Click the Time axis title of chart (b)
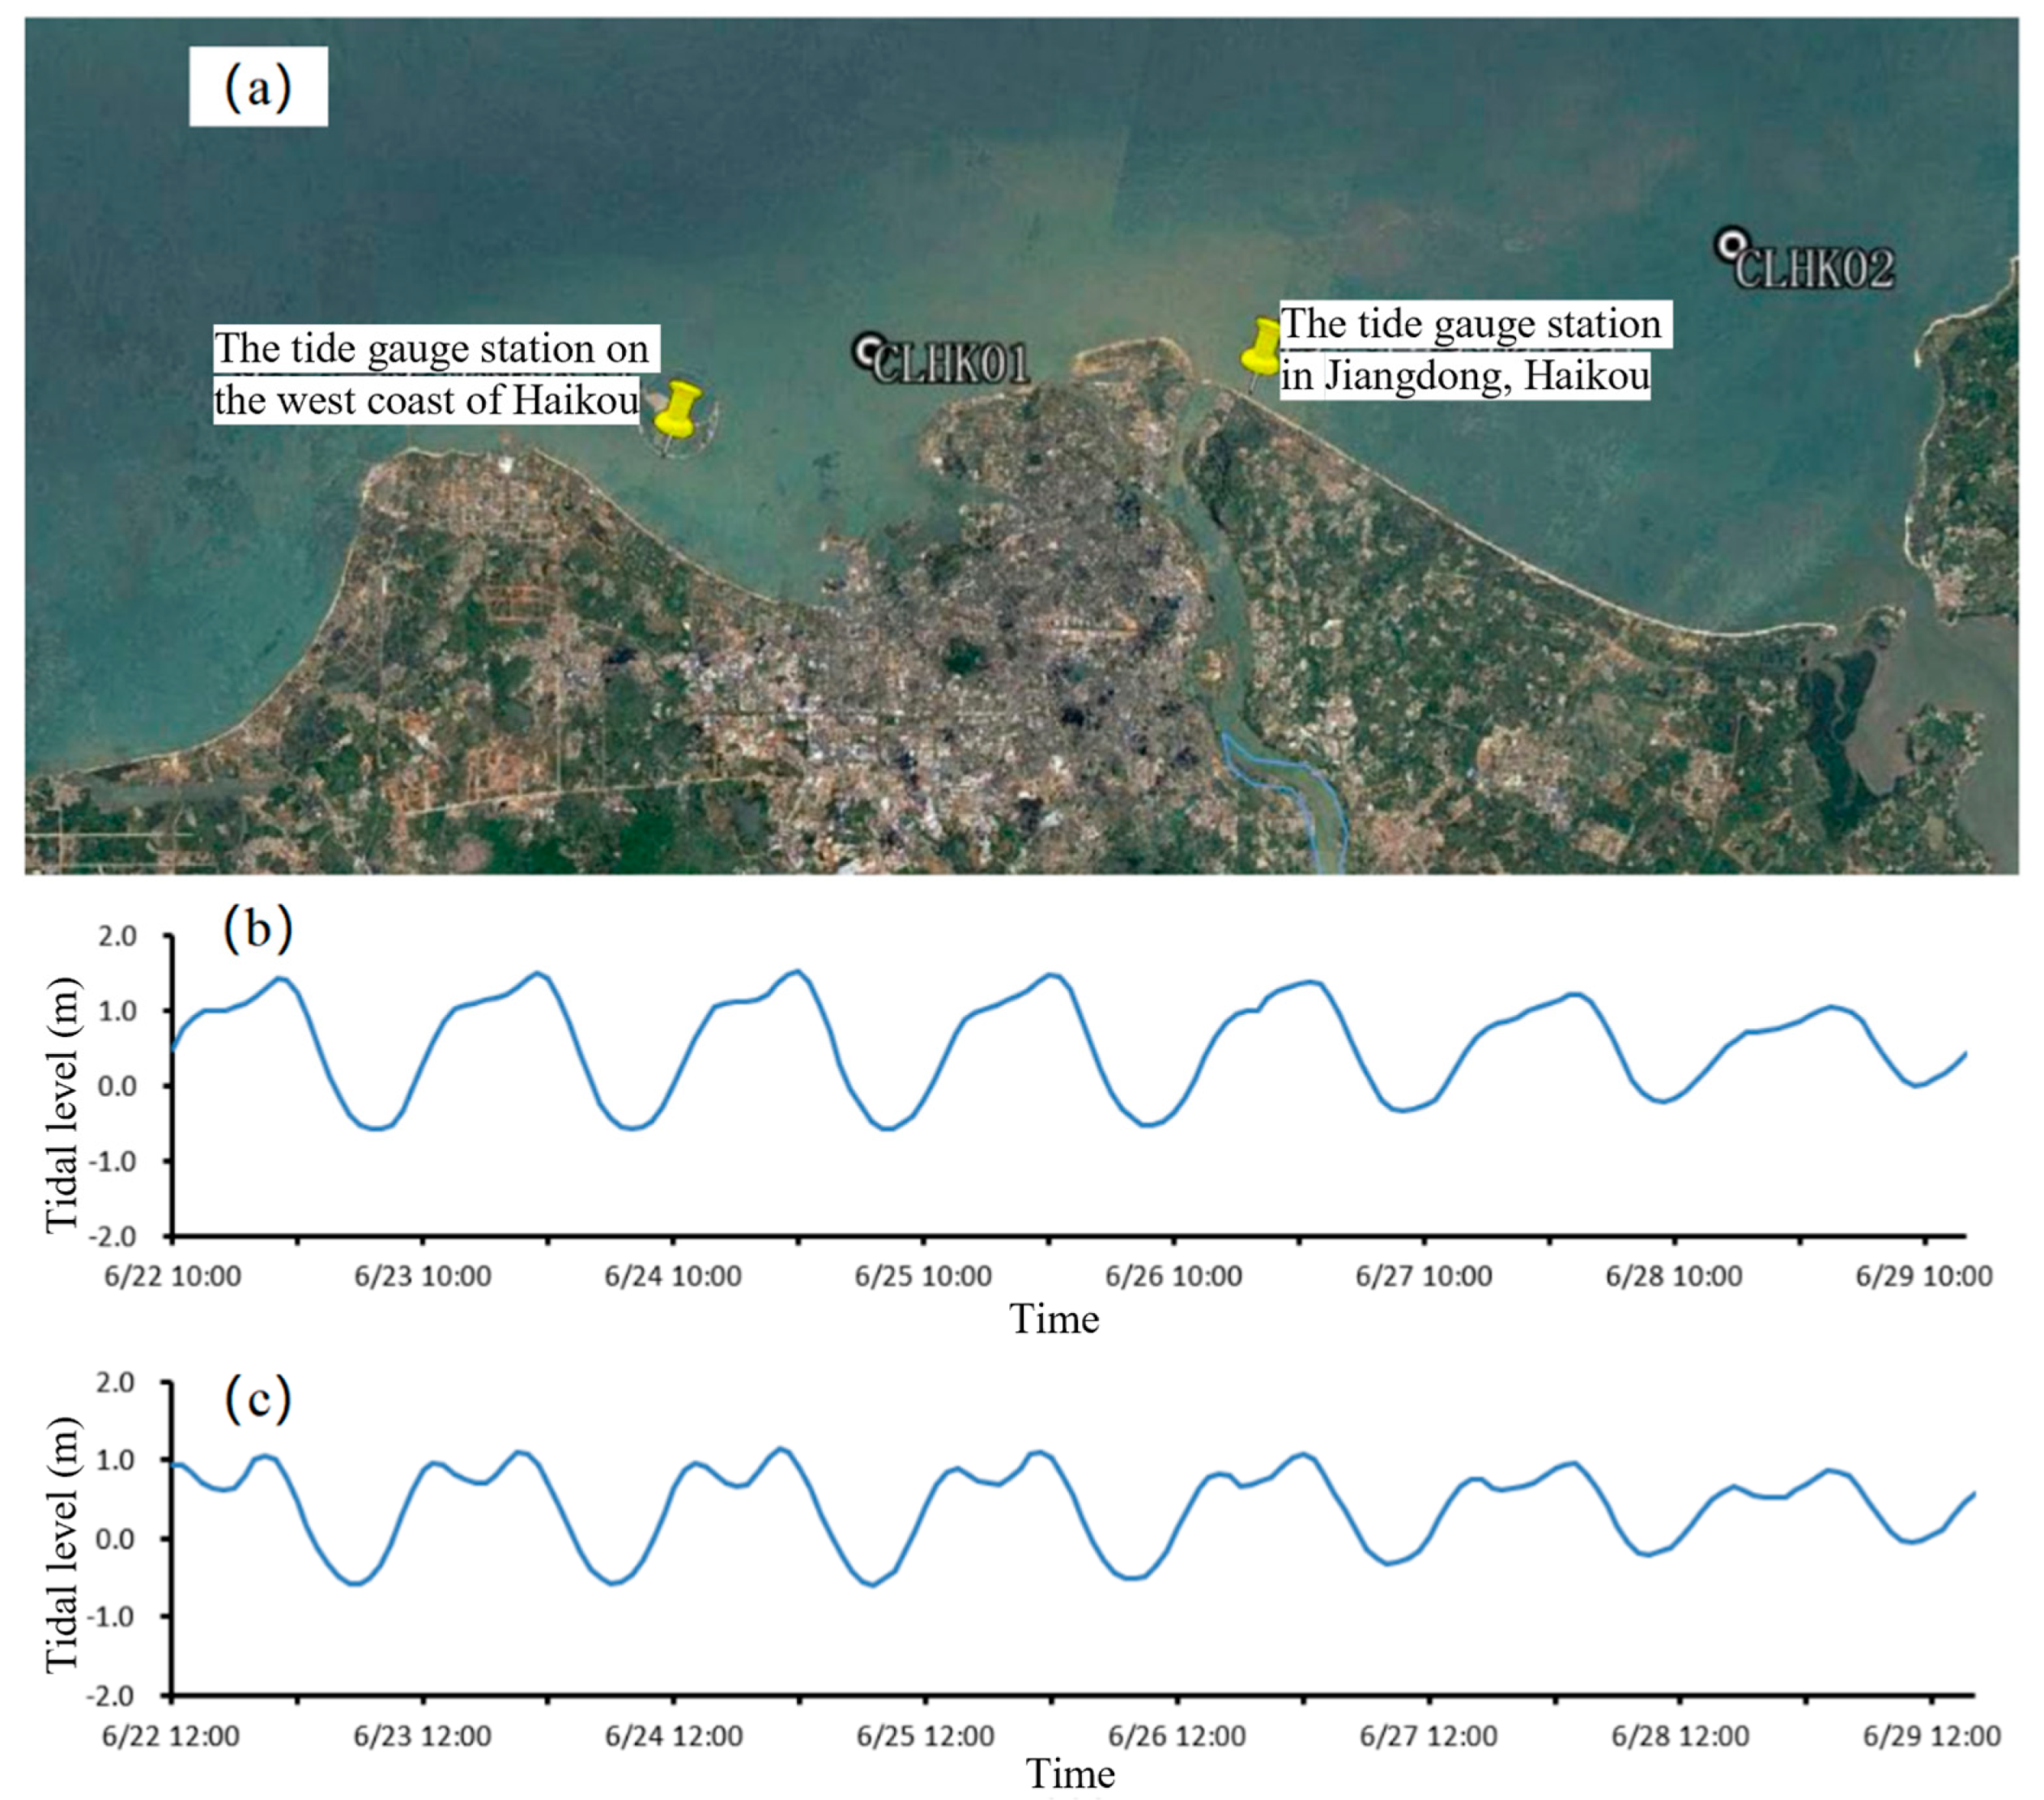The height and width of the screenshot is (1800, 2044). [x=1053, y=1319]
